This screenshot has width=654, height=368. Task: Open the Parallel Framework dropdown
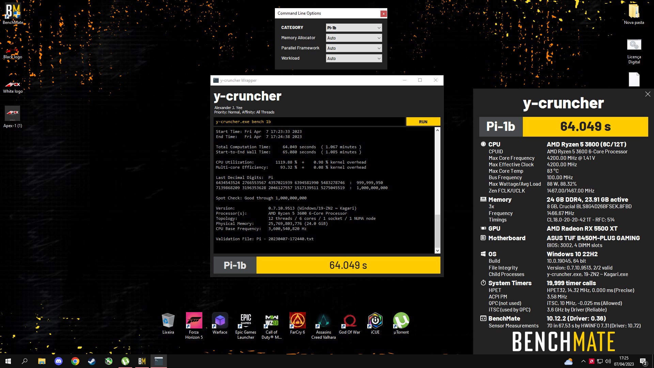(x=354, y=48)
